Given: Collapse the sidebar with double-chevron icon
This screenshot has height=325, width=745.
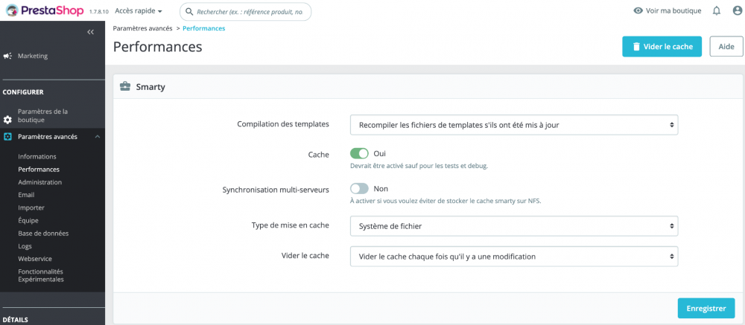Looking at the screenshot, I should click(90, 32).
